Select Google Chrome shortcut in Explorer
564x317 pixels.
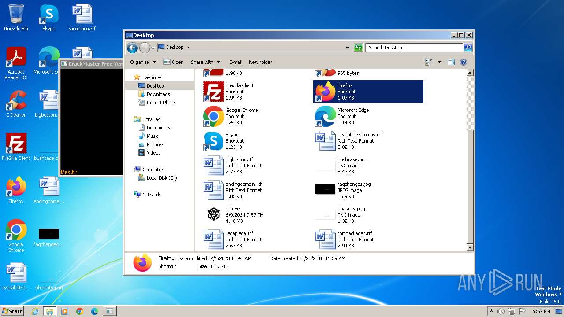click(x=257, y=116)
